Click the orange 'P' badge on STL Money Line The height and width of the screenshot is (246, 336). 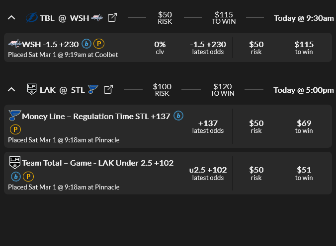15,129
